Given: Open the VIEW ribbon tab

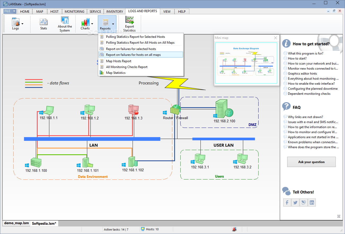Looking at the screenshot, I should (167, 11).
